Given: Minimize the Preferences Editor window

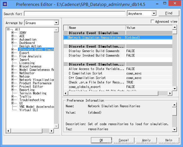Looking at the screenshot, I should tap(157, 3).
